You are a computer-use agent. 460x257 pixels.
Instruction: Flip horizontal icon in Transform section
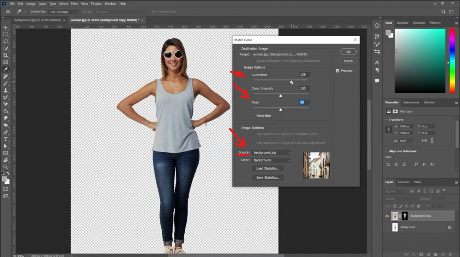pyautogui.click(x=425, y=141)
